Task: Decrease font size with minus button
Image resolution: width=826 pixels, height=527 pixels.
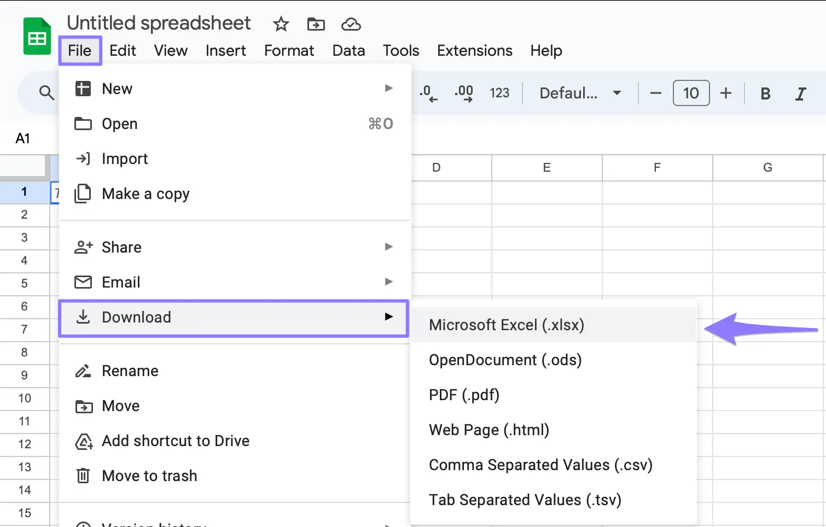Action: pos(655,93)
